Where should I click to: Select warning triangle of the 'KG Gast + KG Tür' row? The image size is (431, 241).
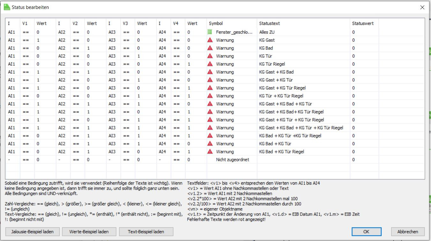pyautogui.click(x=210, y=80)
